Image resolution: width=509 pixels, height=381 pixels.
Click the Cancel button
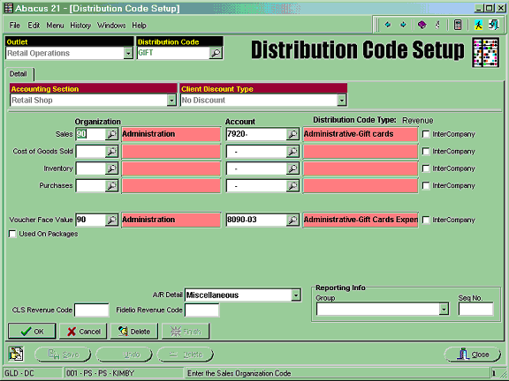pos(83,331)
